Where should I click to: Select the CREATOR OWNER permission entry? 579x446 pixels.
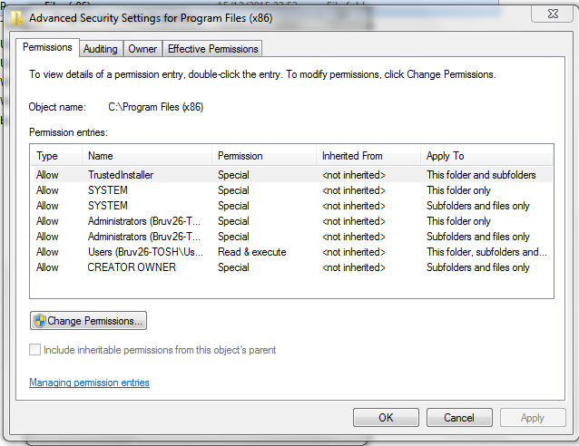(132, 267)
